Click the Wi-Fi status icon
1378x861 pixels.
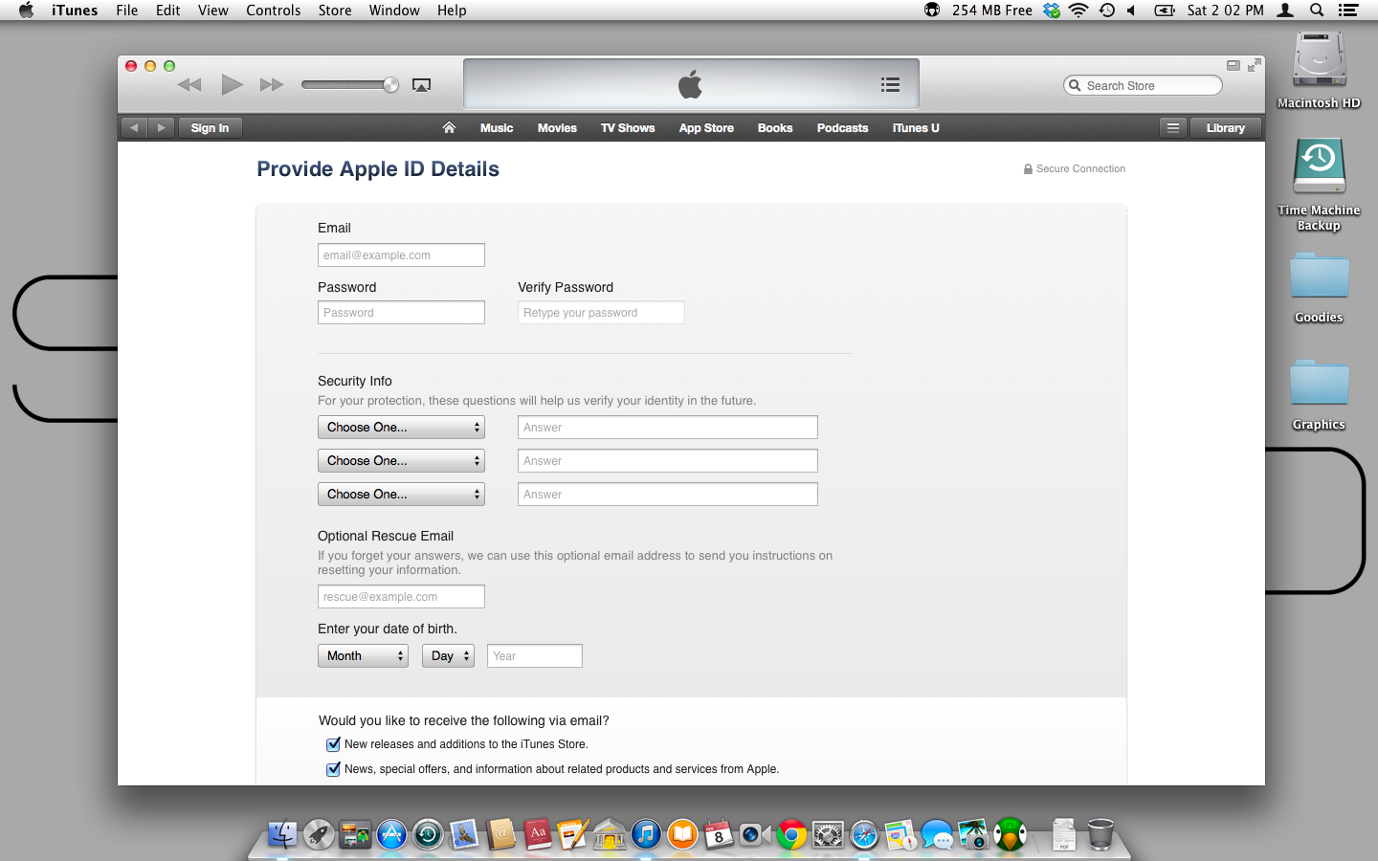coord(1078,11)
